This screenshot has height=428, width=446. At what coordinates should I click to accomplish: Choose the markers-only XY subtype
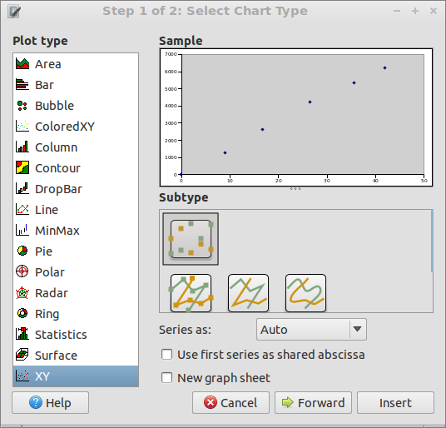[191, 239]
